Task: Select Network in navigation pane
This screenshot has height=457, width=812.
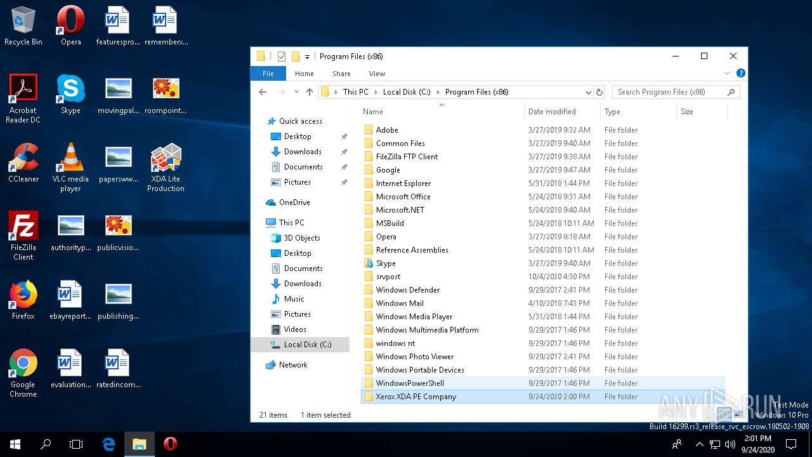Action: [x=293, y=365]
